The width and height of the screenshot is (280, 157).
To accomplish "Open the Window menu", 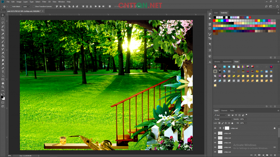I will (x=62, y=2).
